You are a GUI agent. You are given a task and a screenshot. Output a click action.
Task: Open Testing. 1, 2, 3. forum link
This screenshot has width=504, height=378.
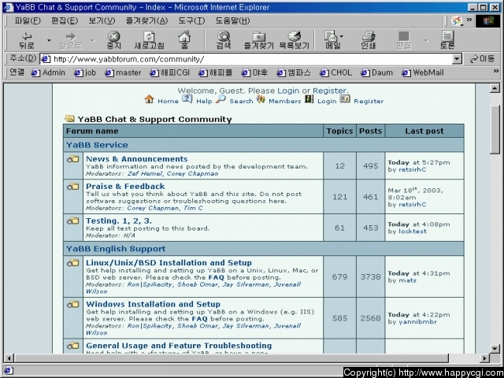click(119, 220)
